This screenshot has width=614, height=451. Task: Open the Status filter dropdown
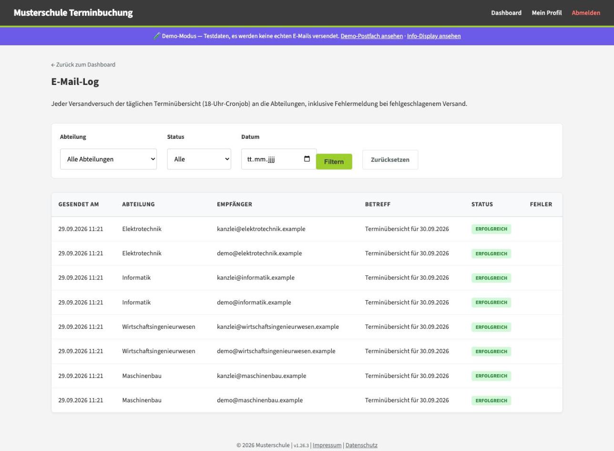[199, 159]
